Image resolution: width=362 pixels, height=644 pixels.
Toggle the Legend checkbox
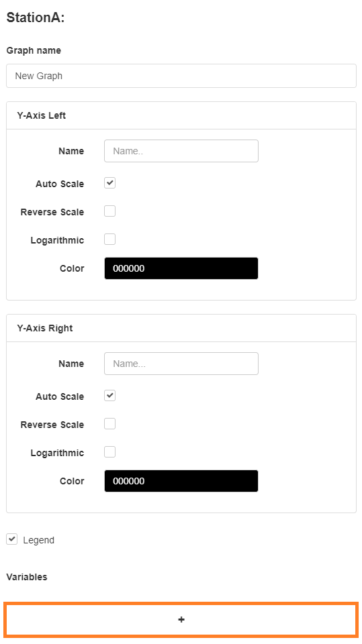(x=12, y=539)
